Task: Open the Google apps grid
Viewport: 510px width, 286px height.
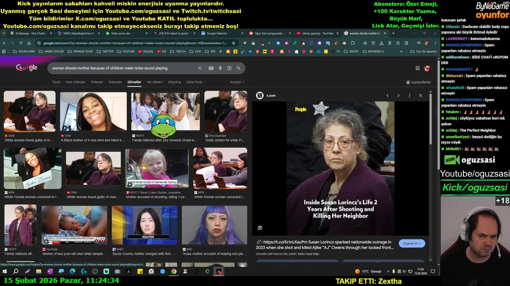Action: click(x=418, y=68)
